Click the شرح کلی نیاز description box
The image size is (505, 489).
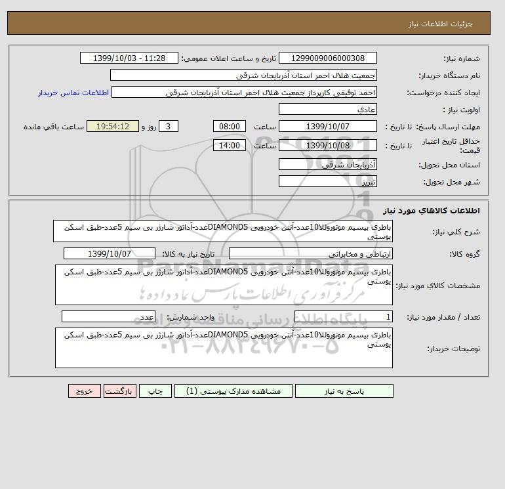tap(223, 231)
